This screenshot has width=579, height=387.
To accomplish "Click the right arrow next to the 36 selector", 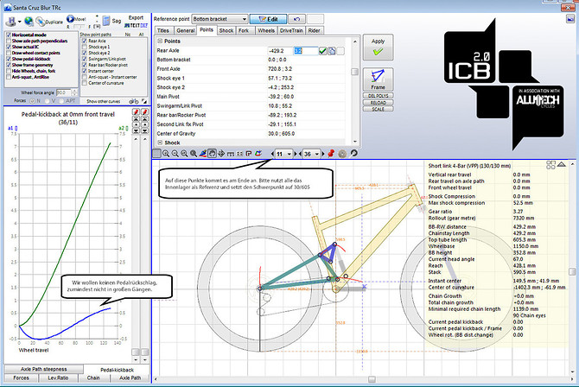I will point(323,154).
